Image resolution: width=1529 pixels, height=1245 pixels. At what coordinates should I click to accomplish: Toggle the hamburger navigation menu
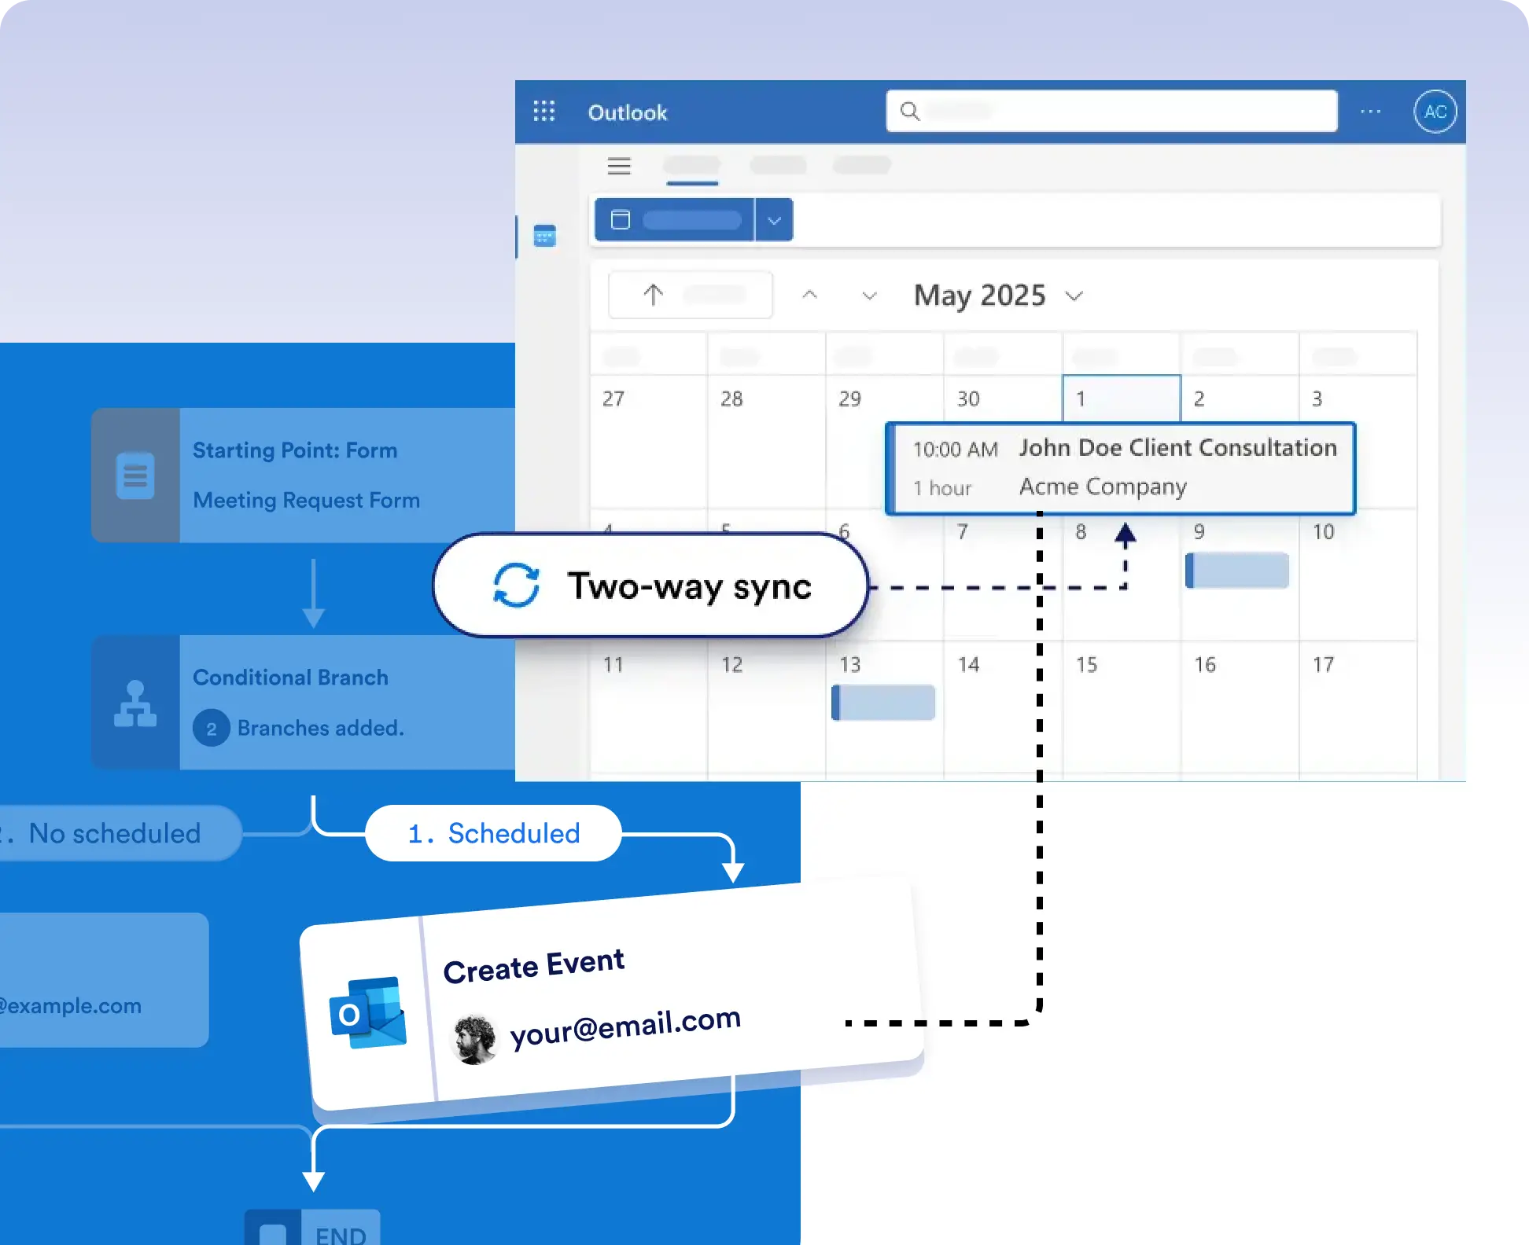pyautogui.click(x=619, y=166)
